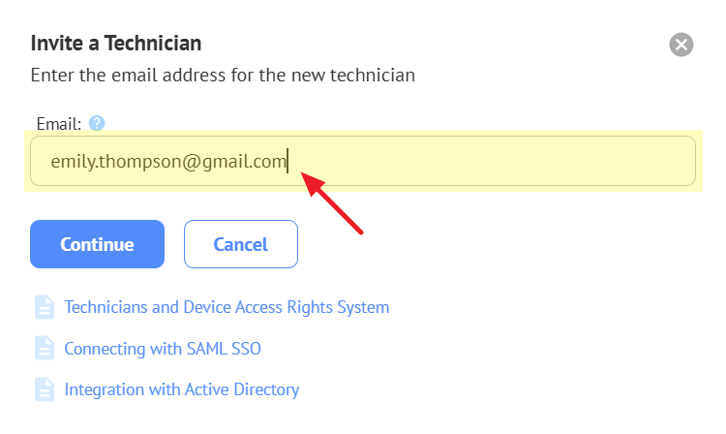Click document icon next to Connecting with SAML SSO
The width and height of the screenshot is (726, 434).
pyautogui.click(x=45, y=349)
